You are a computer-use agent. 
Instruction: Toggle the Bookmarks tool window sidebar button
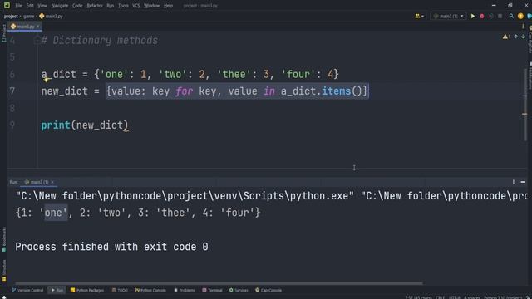point(3,239)
